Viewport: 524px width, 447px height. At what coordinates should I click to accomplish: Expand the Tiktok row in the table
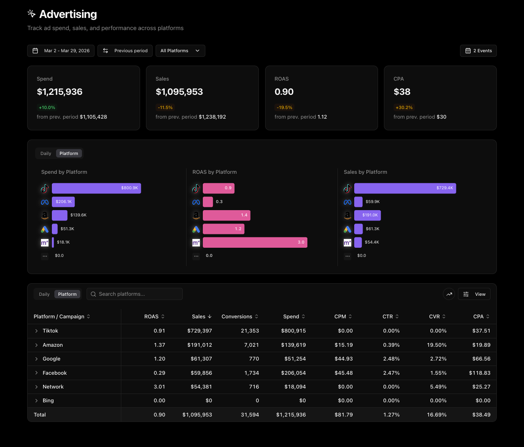pyautogui.click(x=36, y=330)
